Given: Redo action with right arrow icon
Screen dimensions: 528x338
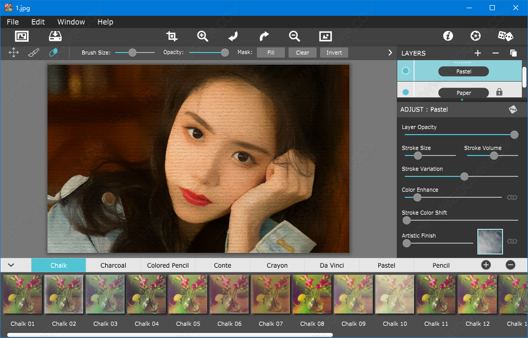Looking at the screenshot, I should 265,36.
